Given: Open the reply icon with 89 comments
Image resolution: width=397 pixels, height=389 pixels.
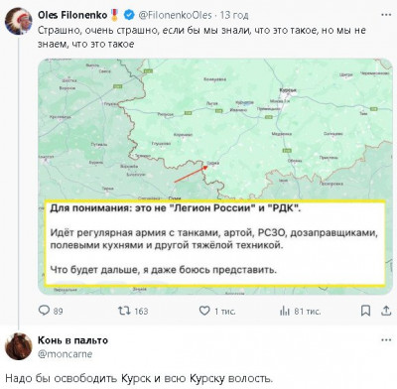Looking at the screenshot, I should click(44, 311).
